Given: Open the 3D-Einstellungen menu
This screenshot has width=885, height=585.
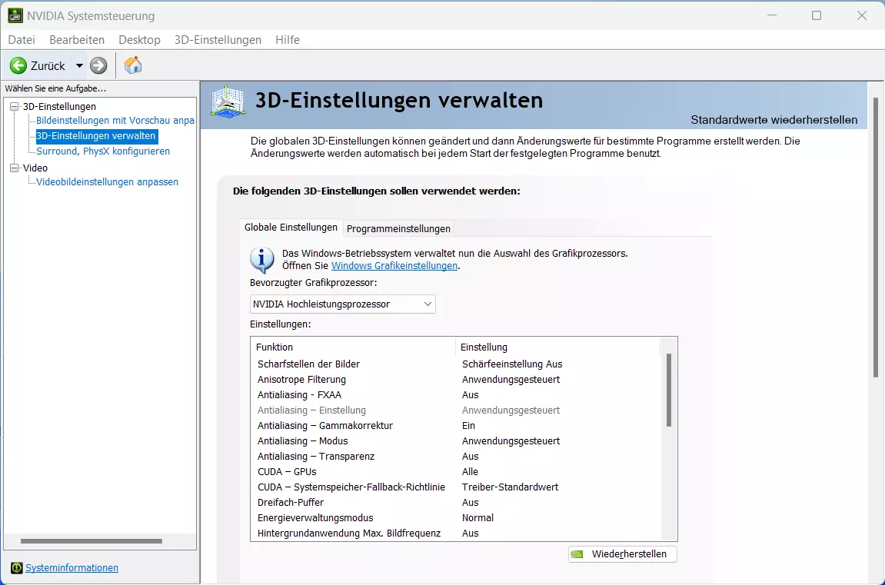Looking at the screenshot, I should [x=218, y=39].
